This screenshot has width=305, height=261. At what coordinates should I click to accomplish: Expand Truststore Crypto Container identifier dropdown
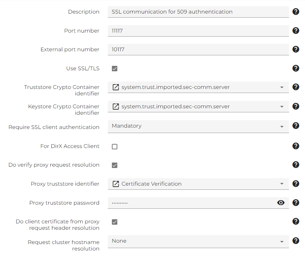282,88
